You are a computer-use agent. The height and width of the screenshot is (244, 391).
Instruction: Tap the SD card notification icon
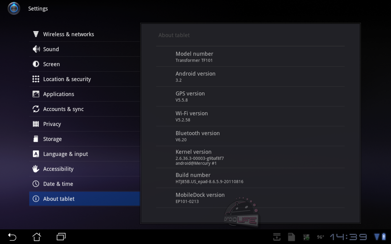click(x=291, y=237)
